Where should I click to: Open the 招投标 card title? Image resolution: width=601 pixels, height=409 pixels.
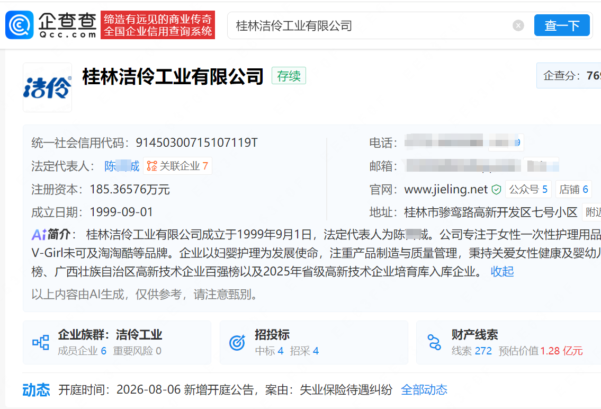coord(272,335)
